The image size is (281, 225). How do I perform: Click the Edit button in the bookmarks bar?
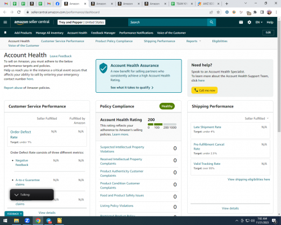coord(268,33)
